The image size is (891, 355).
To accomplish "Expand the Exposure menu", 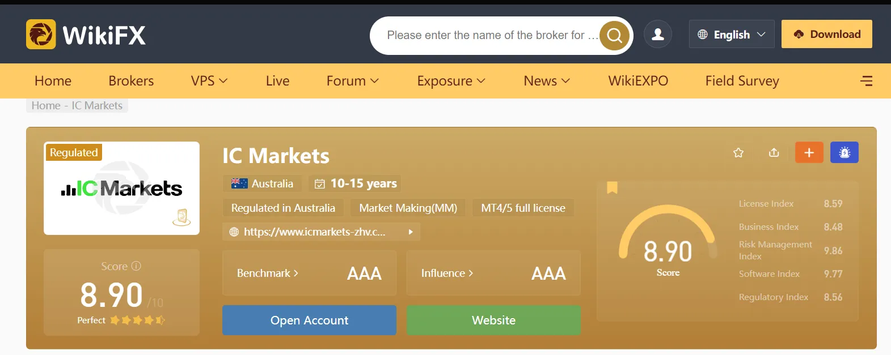I will (x=451, y=81).
